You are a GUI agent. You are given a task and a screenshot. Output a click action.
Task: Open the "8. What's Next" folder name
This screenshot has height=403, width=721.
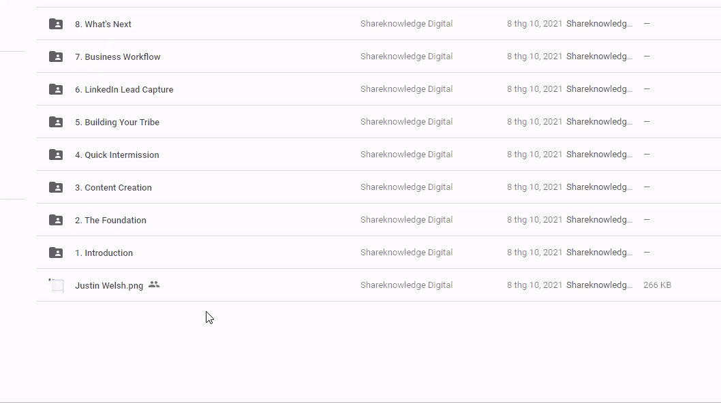click(103, 25)
